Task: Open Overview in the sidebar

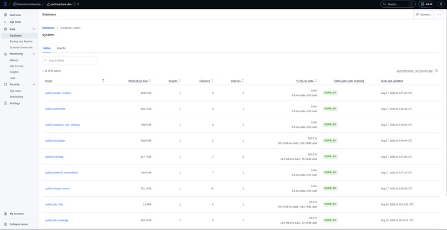Action: pos(15,15)
